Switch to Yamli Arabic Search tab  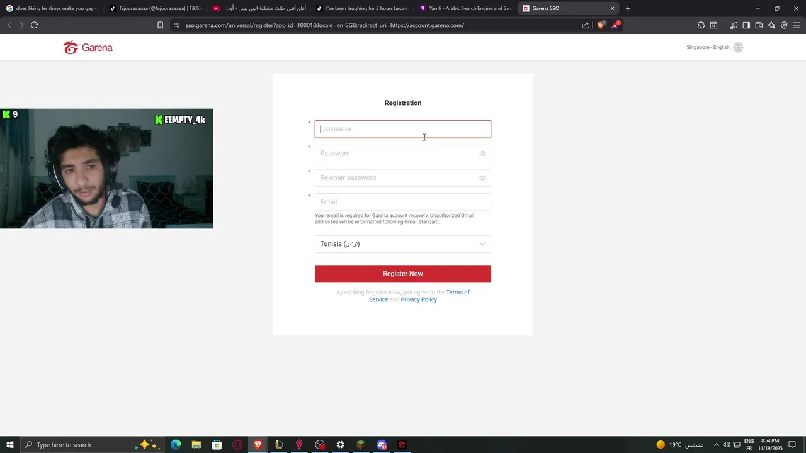pos(465,8)
